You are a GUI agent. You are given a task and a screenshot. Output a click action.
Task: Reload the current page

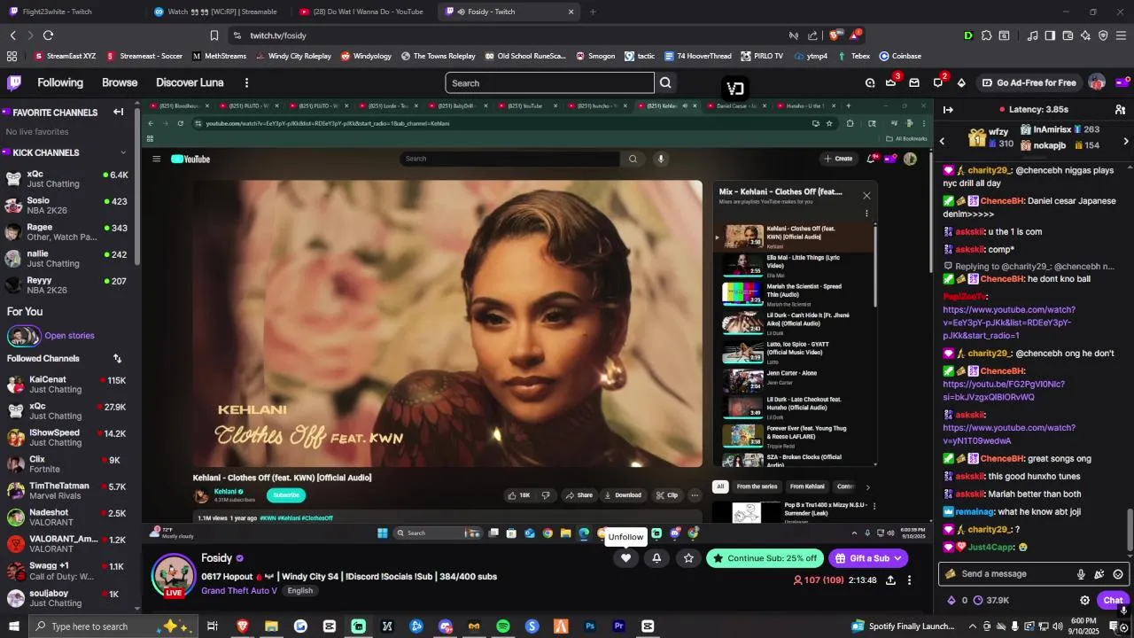tap(48, 35)
